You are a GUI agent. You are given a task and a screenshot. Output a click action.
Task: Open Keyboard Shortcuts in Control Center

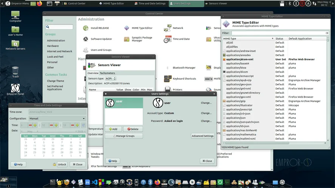coord(168,79)
